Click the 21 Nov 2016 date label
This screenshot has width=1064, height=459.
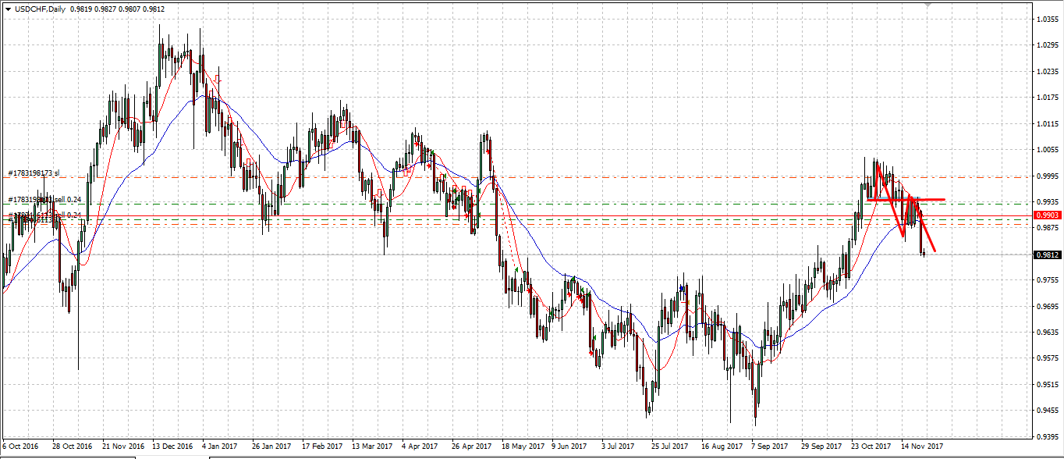click(x=122, y=447)
